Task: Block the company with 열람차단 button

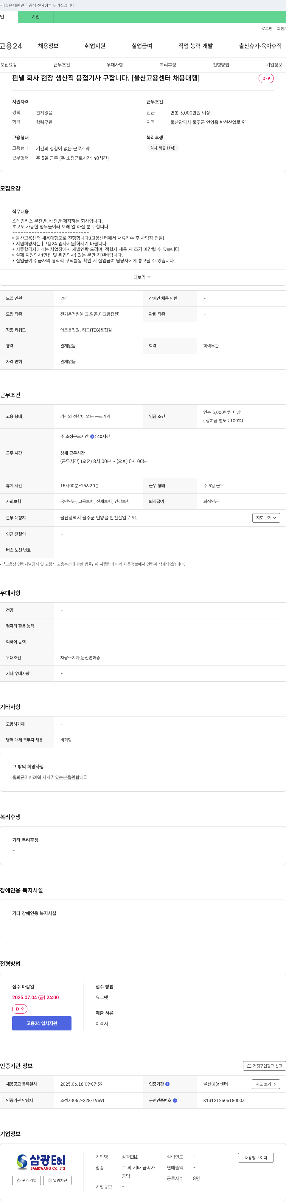Action: click(x=57, y=1180)
